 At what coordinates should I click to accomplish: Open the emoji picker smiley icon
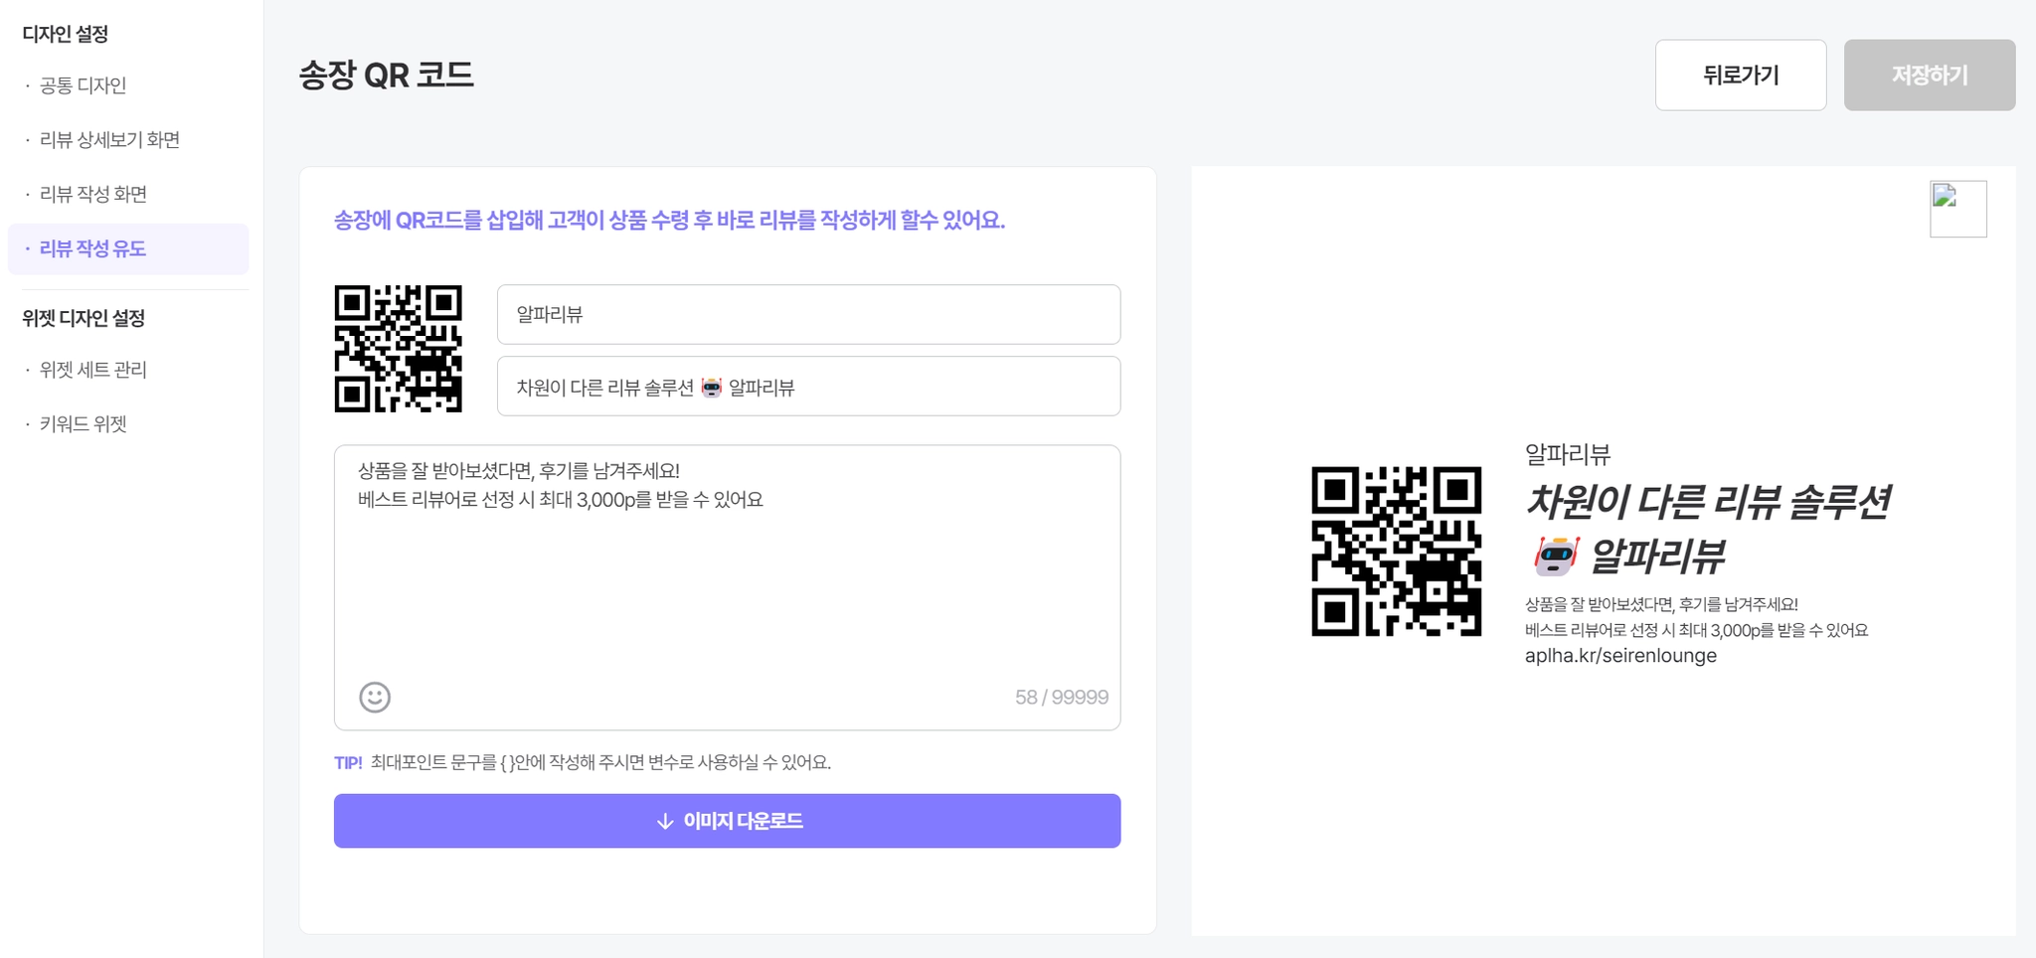(x=375, y=697)
